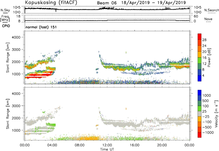Click the 'Time UT' axis title

(x=107, y=149)
